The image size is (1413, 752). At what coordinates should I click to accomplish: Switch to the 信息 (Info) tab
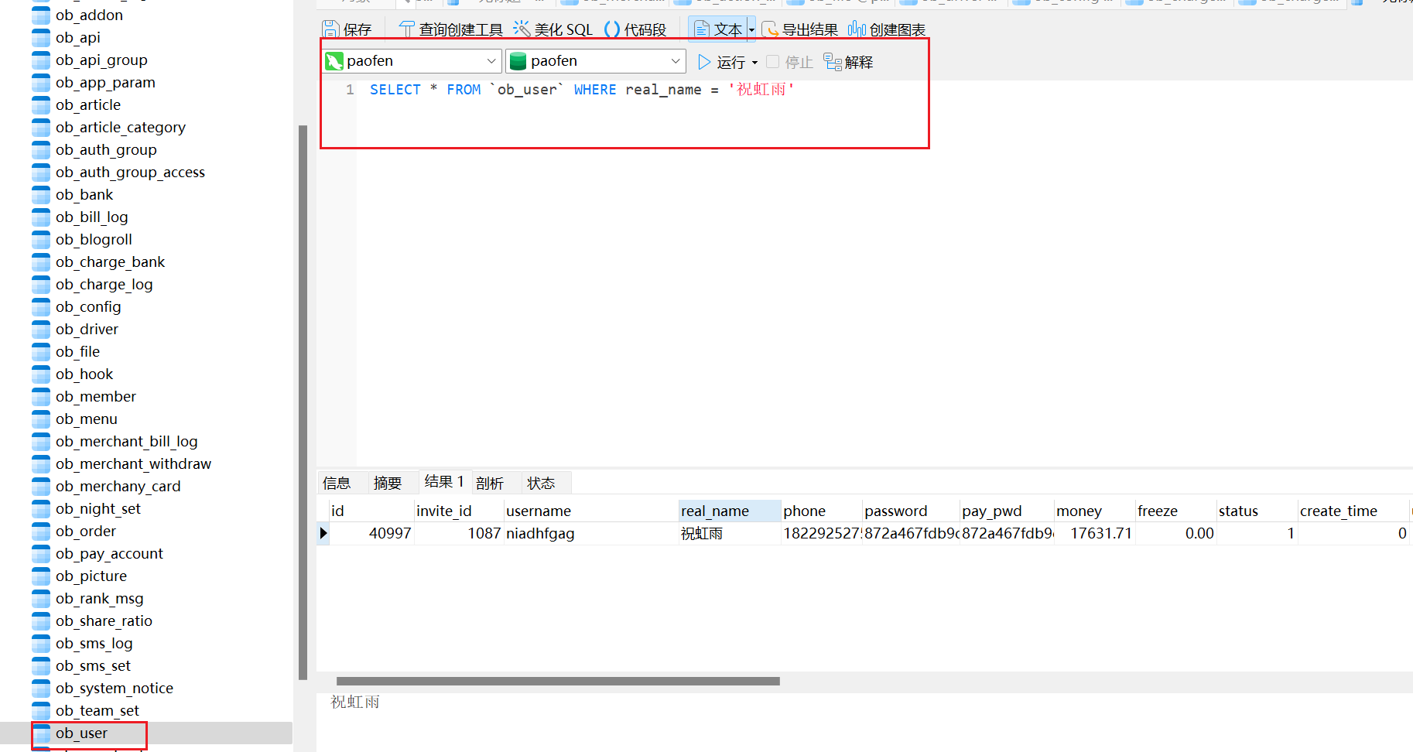pos(337,484)
